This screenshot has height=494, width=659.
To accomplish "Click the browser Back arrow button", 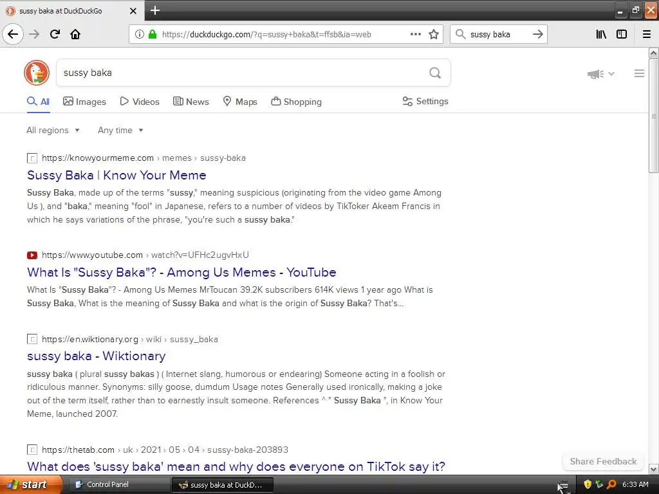I will (13, 34).
